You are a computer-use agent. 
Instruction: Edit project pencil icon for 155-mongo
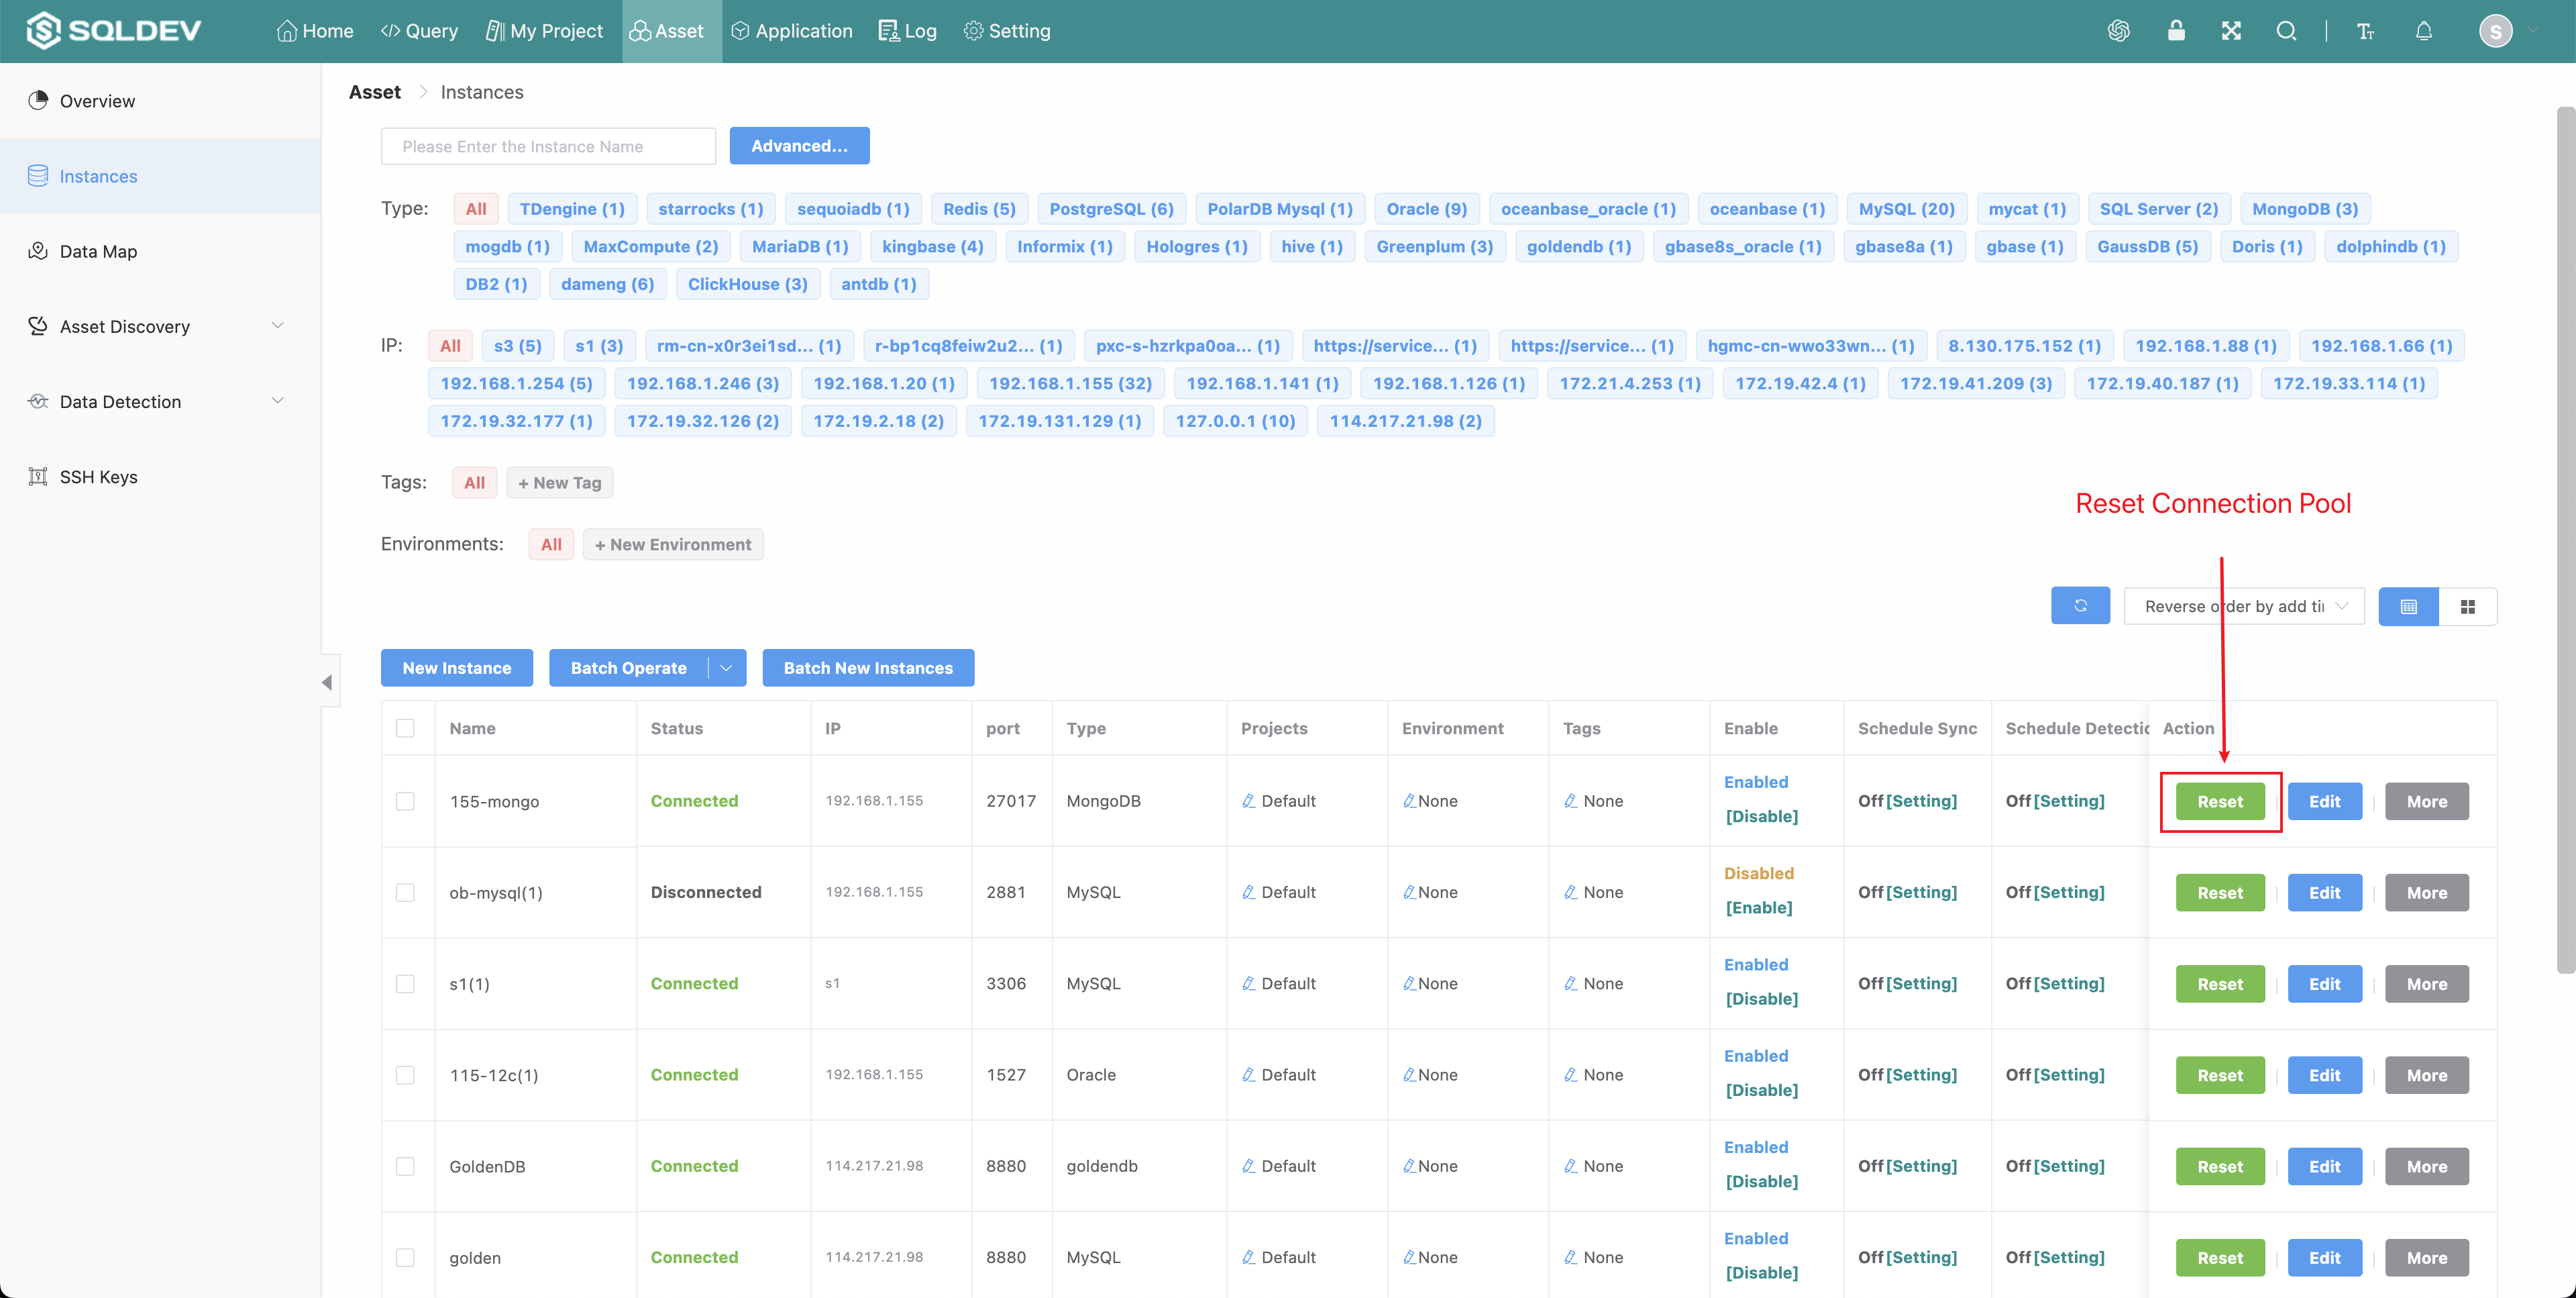1248,801
